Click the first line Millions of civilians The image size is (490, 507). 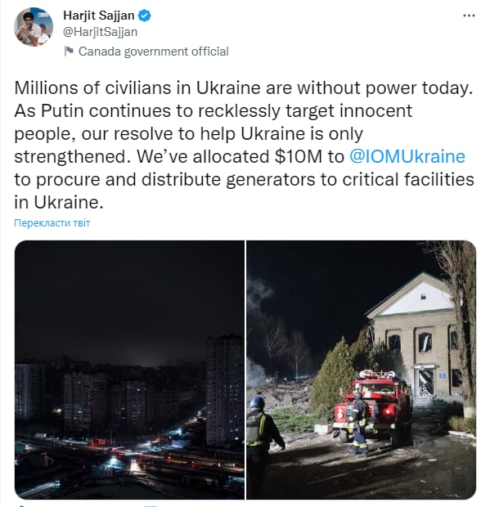tap(244, 88)
